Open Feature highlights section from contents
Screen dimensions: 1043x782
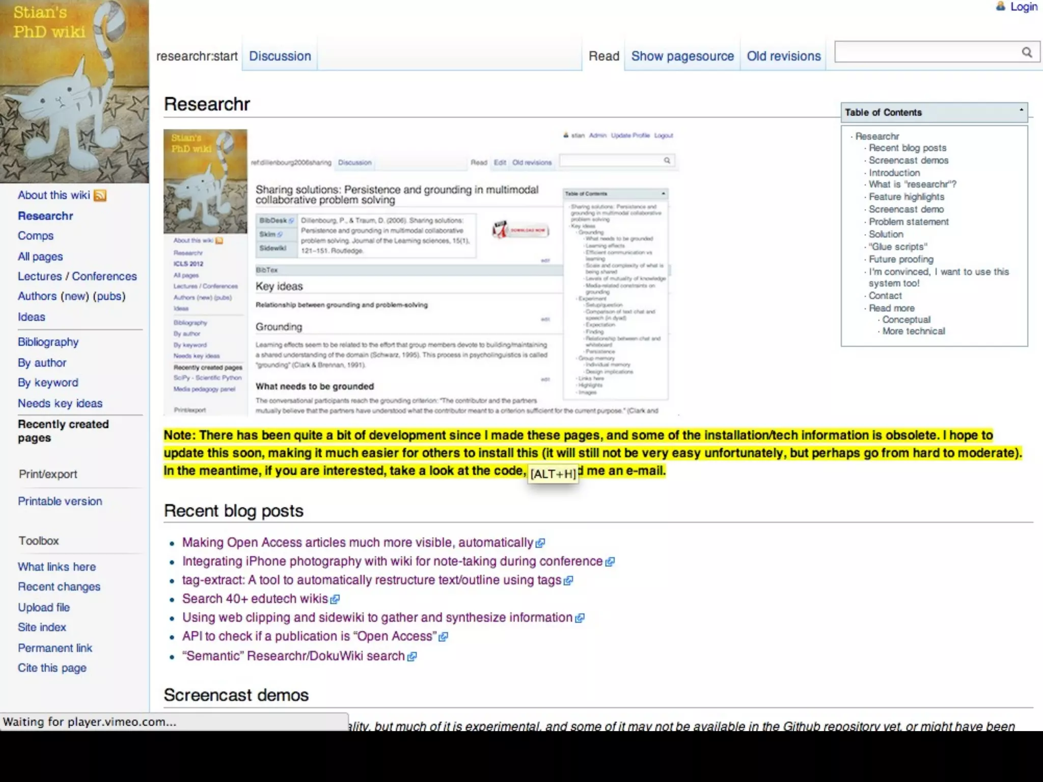click(x=906, y=197)
